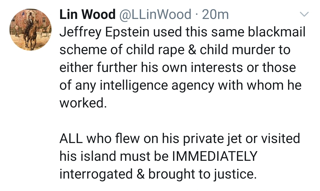Click the Lin Wood display name
320x191 pixels.
tap(87, 15)
